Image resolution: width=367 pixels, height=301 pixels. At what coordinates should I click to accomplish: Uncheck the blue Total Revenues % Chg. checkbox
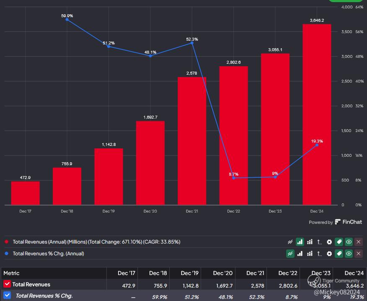pyautogui.click(x=7, y=296)
